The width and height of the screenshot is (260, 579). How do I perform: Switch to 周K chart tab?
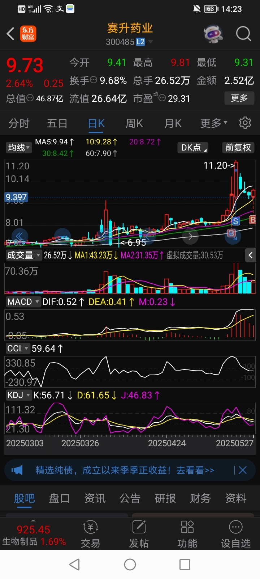pyautogui.click(x=134, y=123)
